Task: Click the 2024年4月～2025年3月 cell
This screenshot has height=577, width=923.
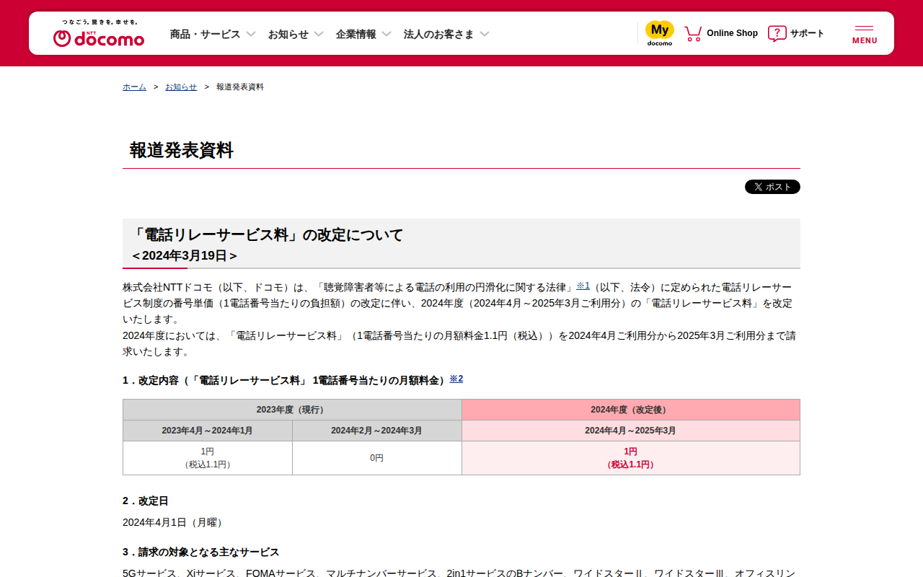Action: click(x=631, y=431)
